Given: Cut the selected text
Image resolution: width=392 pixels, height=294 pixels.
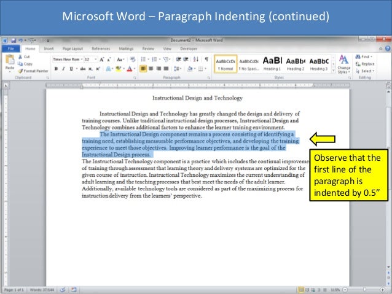Looking at the screenshot, I should coord(24,57).
